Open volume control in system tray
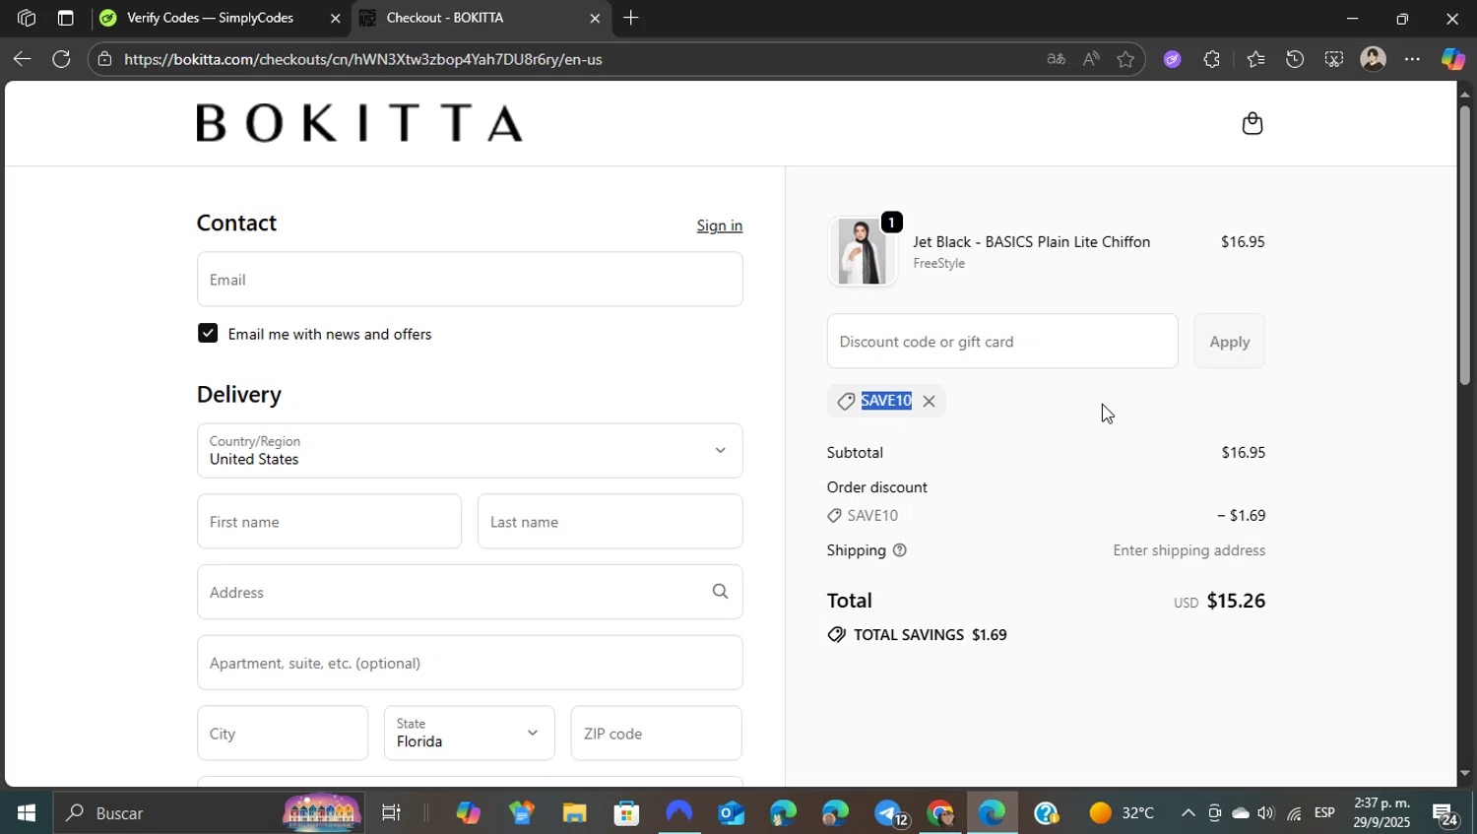Viewport: 1477px width, 834px height. [1265, 813]
